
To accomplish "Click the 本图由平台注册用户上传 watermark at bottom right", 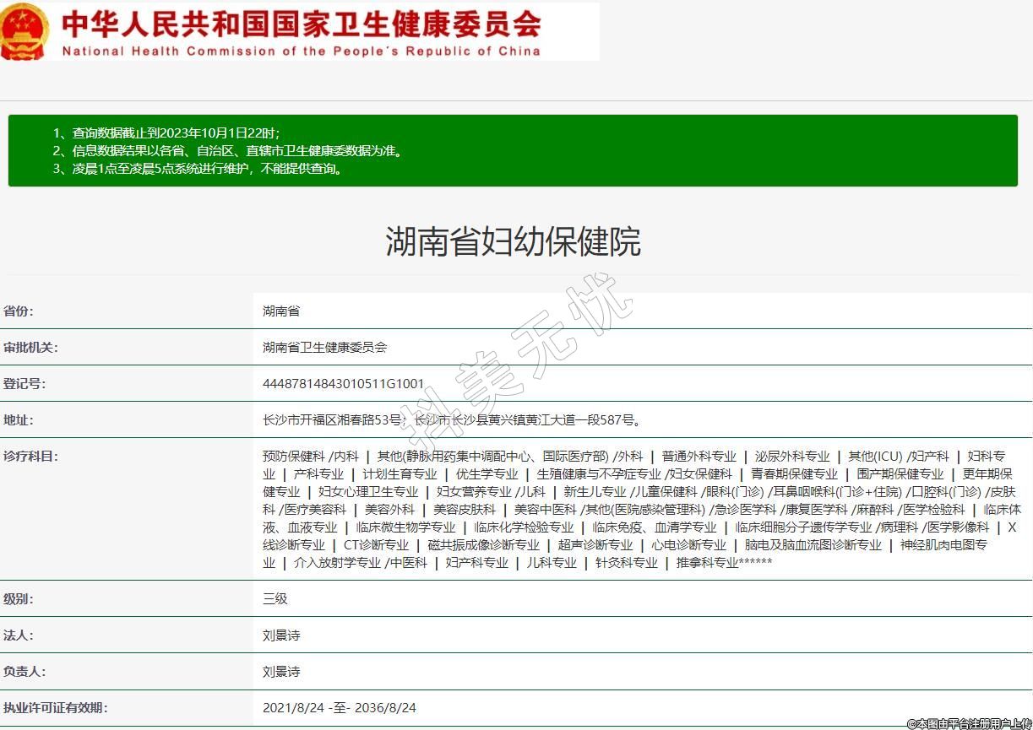I will pos(969,723).
